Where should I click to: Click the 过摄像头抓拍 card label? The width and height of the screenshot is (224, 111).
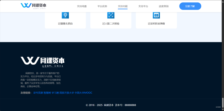(65, 24)
